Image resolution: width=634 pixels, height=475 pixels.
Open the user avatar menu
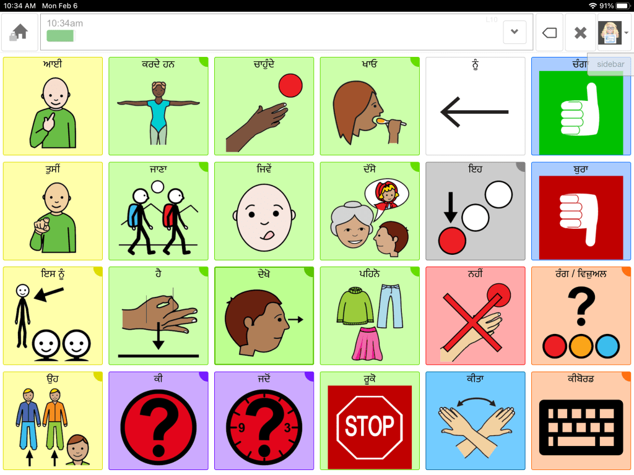coord(614,32)
